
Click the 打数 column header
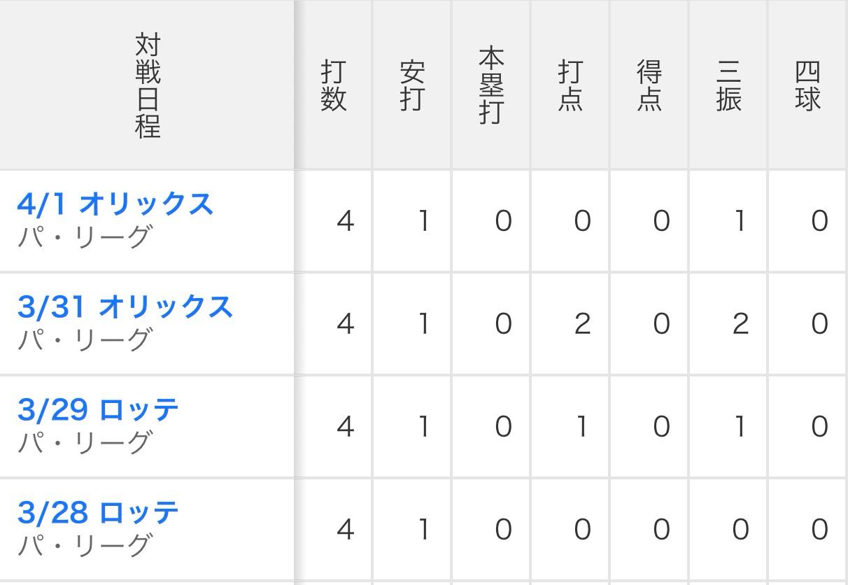(334, 86)
